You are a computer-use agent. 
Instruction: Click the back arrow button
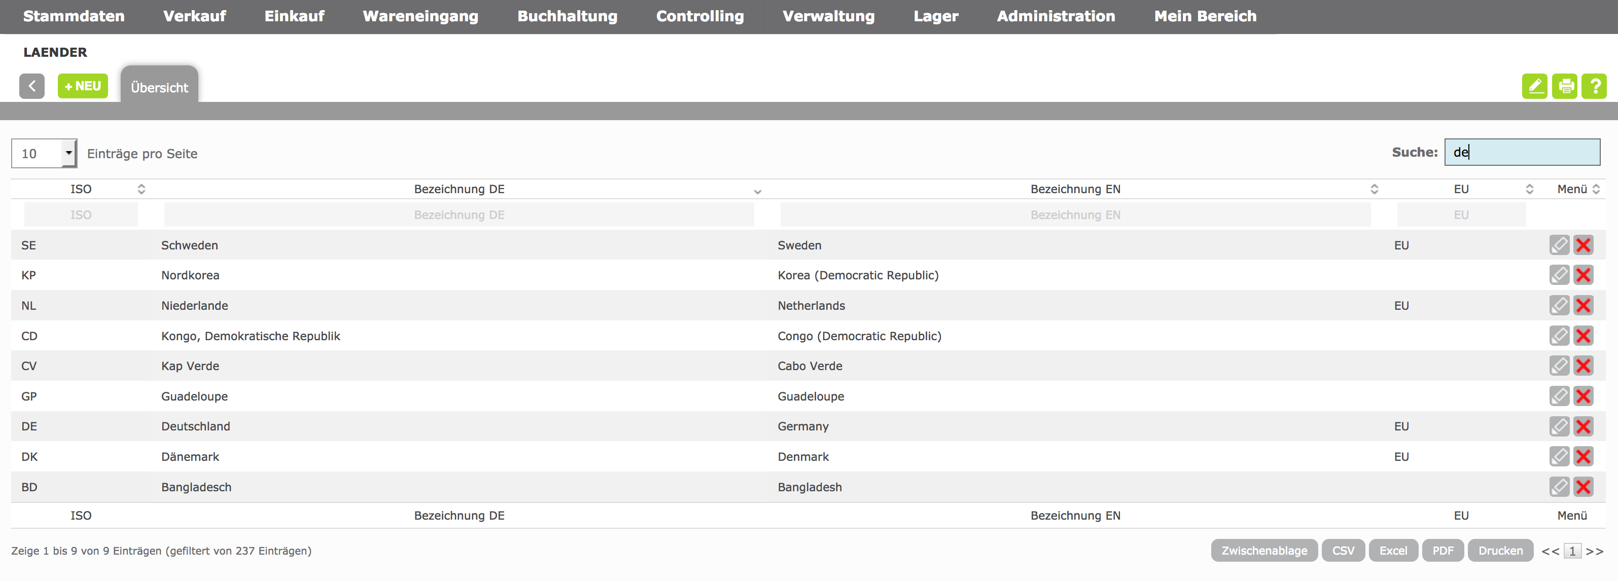tap(31, 86)
